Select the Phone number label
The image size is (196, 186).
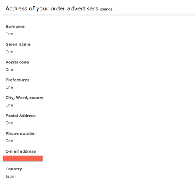click(21, 133)
